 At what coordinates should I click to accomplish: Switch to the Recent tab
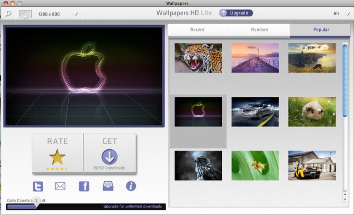coord(197,30)
